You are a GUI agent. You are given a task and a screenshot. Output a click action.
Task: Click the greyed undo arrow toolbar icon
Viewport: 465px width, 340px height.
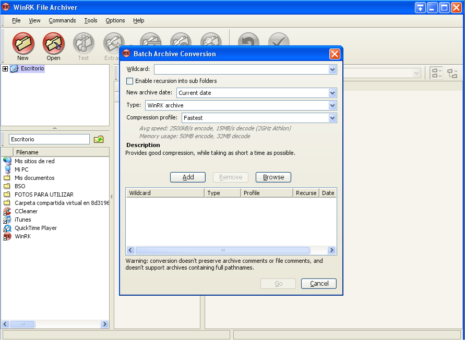(248, 40)
